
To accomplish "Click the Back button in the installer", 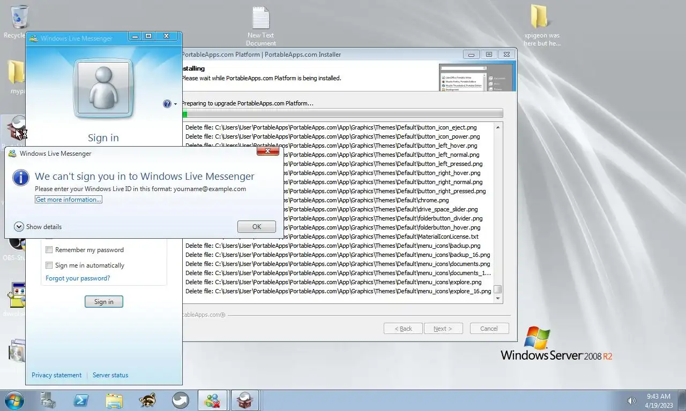I will click(x=404, y=329).
